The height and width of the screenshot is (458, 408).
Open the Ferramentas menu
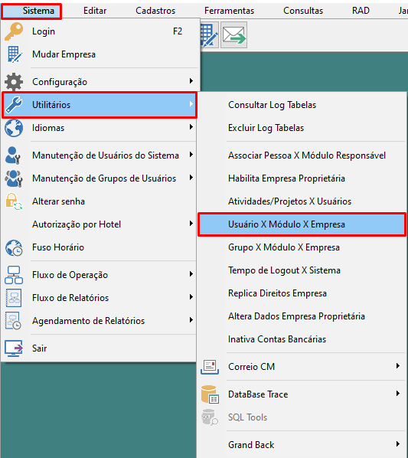(x=229, y=11)
